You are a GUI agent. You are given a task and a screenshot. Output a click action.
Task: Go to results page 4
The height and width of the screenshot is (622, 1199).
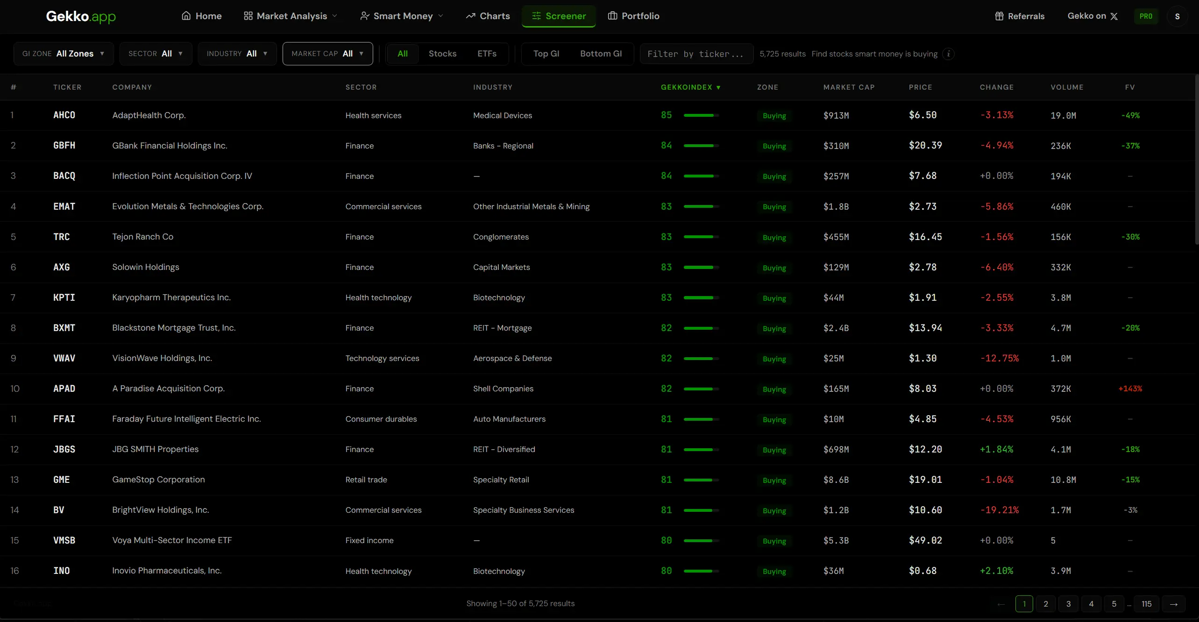click(x=1091, y=604)
